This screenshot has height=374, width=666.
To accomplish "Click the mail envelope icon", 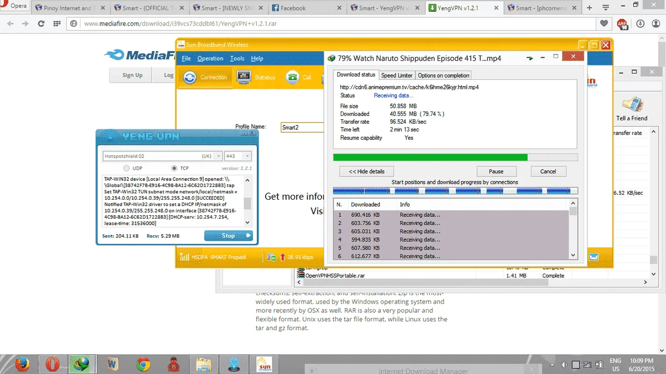I will pos(594,257).
